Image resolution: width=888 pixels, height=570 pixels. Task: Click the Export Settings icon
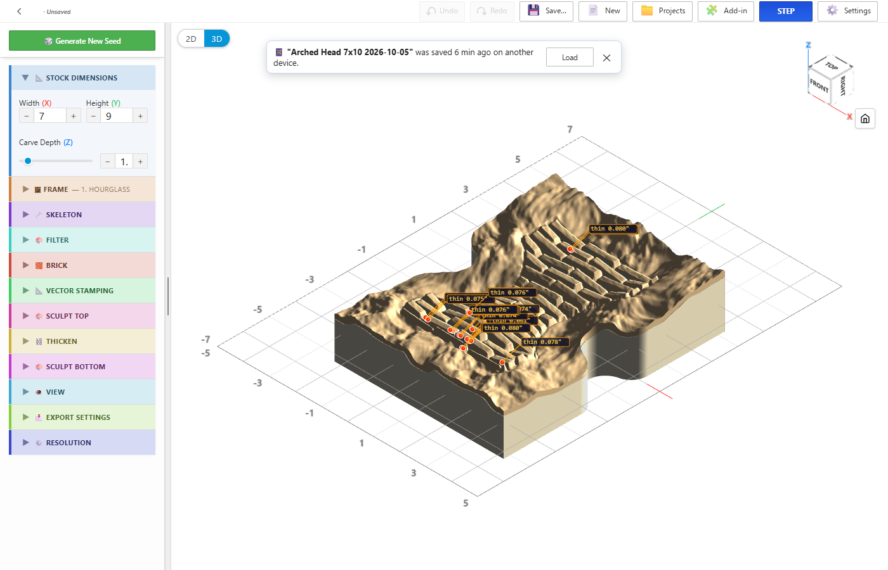coord(39,417)
